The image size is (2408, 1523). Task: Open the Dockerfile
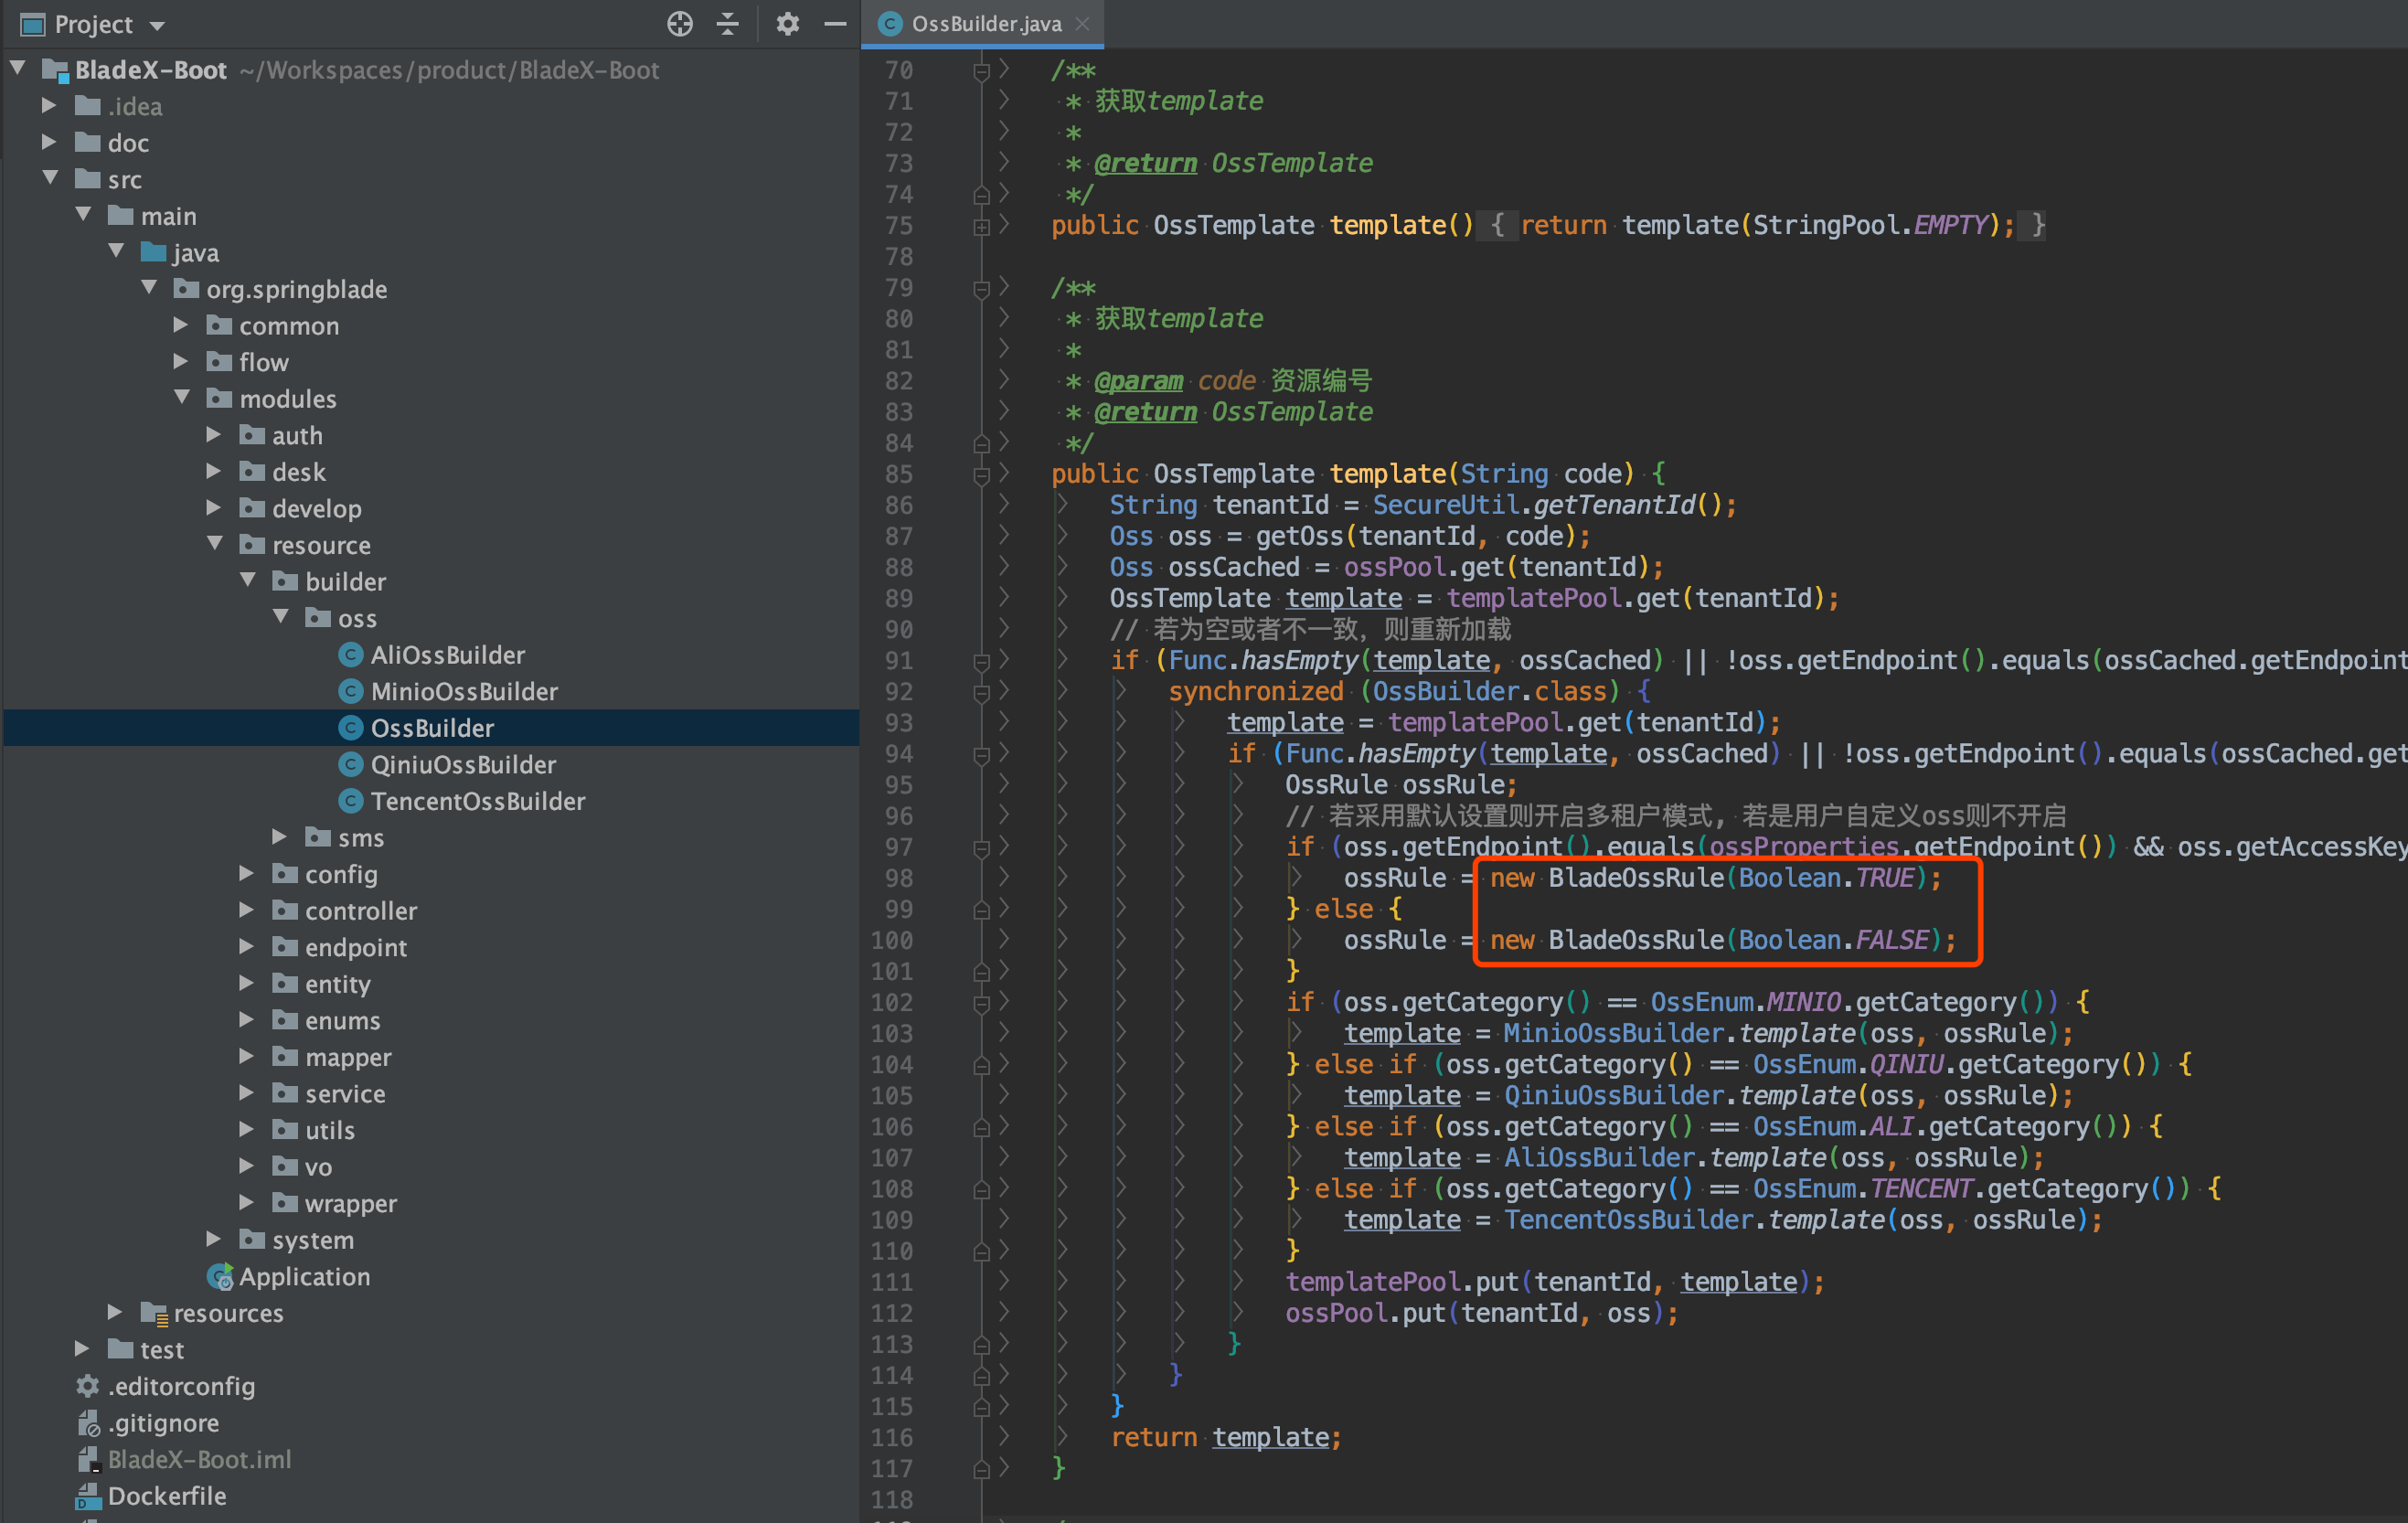click(x=152, y=1496)
